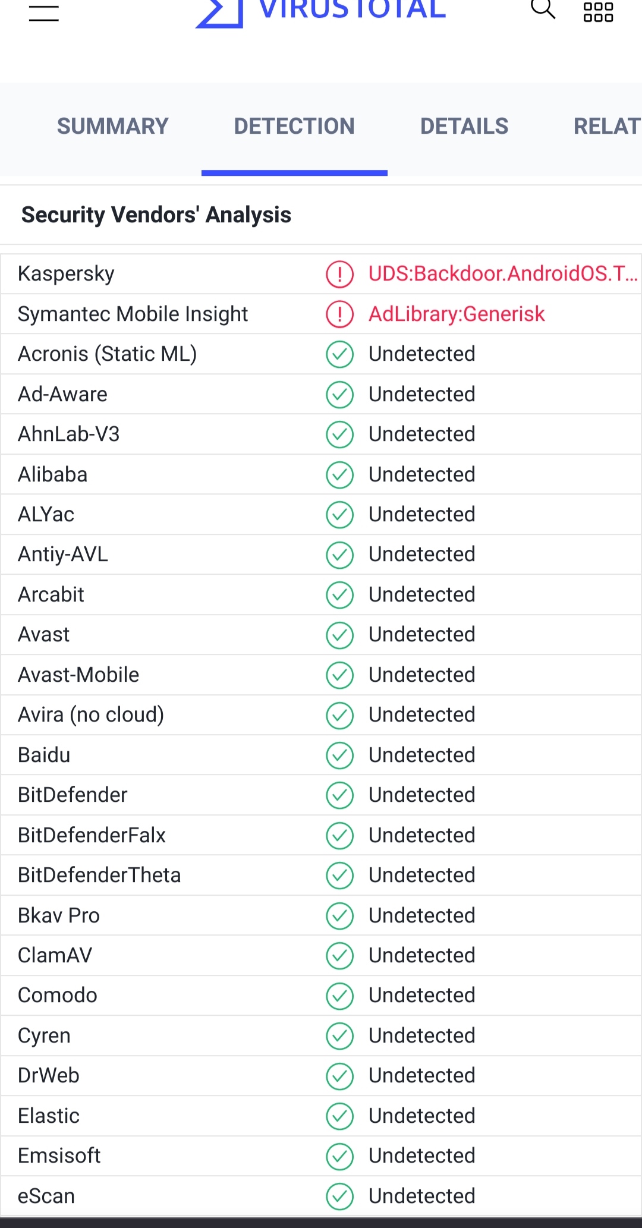Open the apps grid icon
Image resolution: width=642 pixels, height=1228 pixels.
tap(598, 11)
